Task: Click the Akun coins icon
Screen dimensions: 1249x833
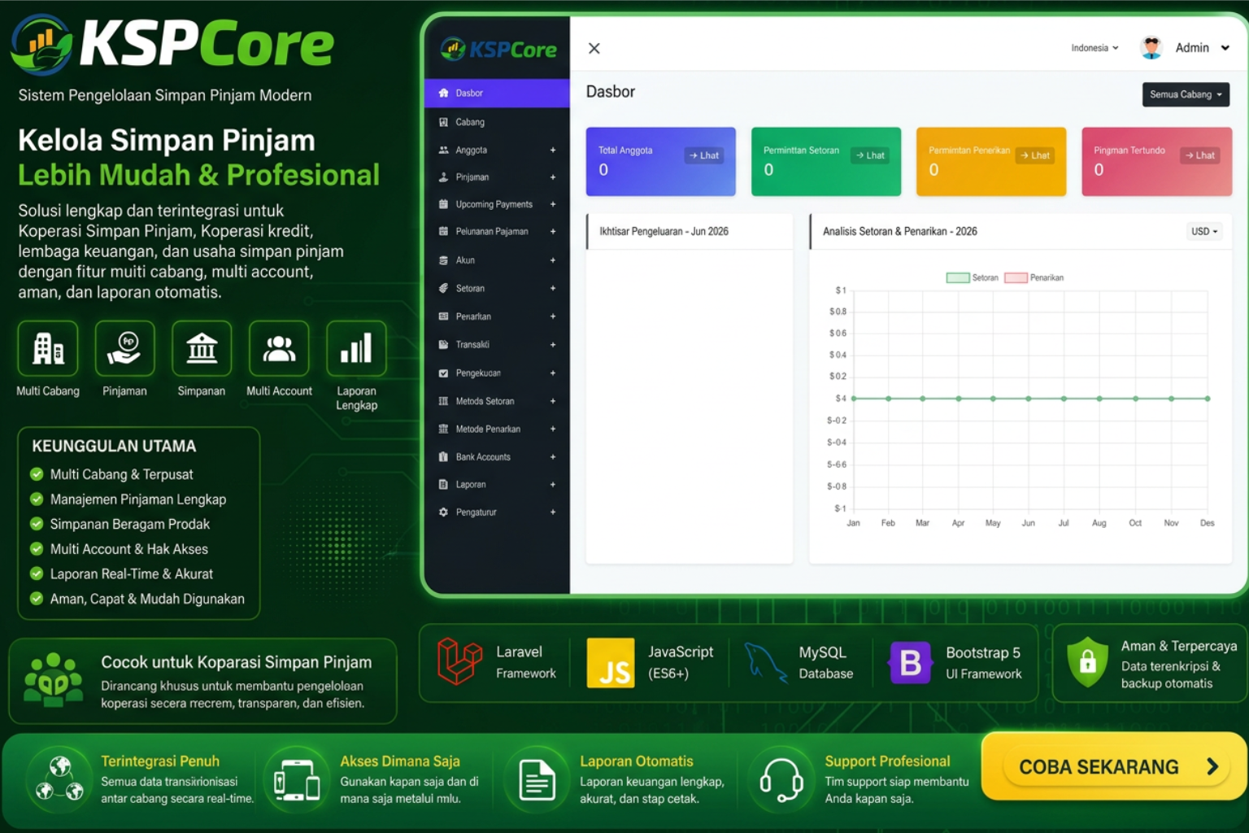Action: tap(443, 260)
